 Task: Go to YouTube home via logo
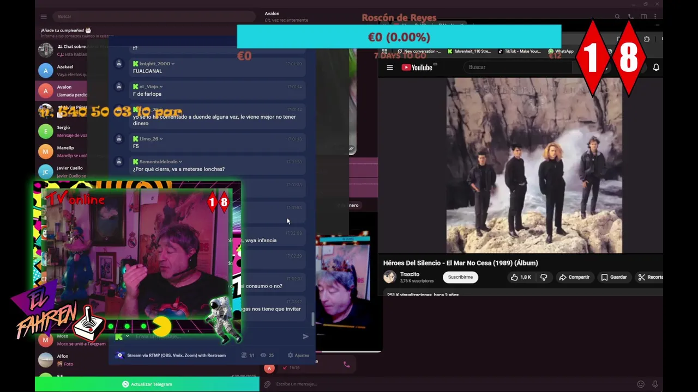[x=417, y=67]
